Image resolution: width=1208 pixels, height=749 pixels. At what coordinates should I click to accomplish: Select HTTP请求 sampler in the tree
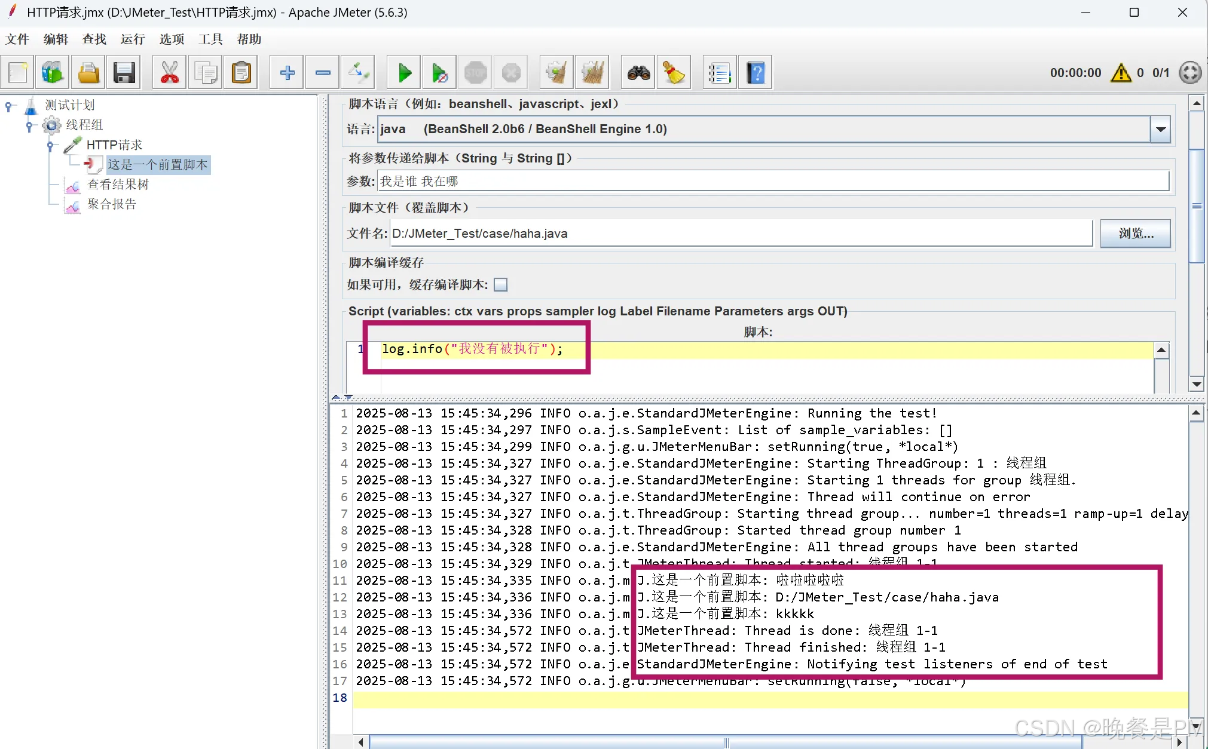click(114, 145)
